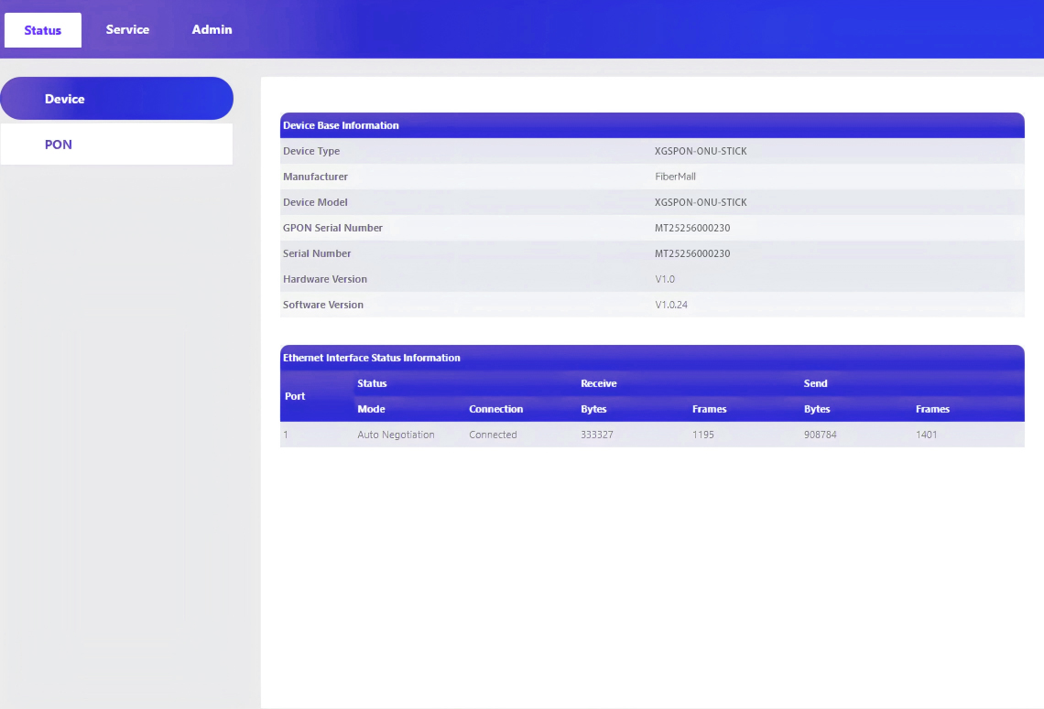Click the Port column header

[295, 396]
